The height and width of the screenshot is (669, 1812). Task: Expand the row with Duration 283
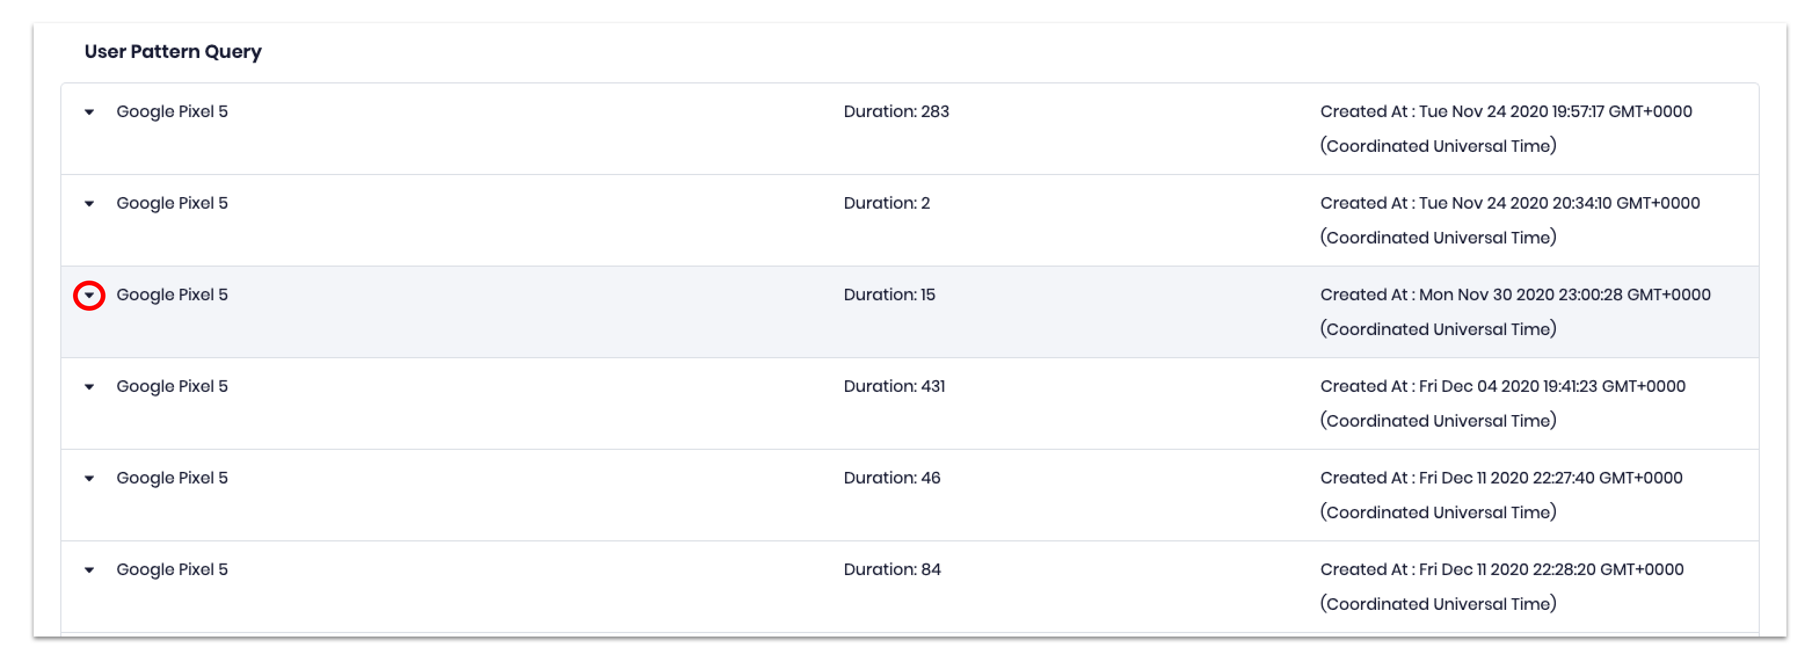click(x=89, y=112)
